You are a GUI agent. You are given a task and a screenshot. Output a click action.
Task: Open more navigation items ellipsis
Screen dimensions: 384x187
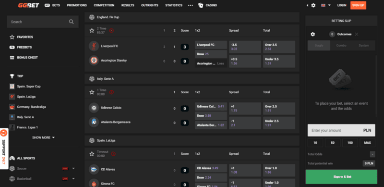[x=190, y=5]
